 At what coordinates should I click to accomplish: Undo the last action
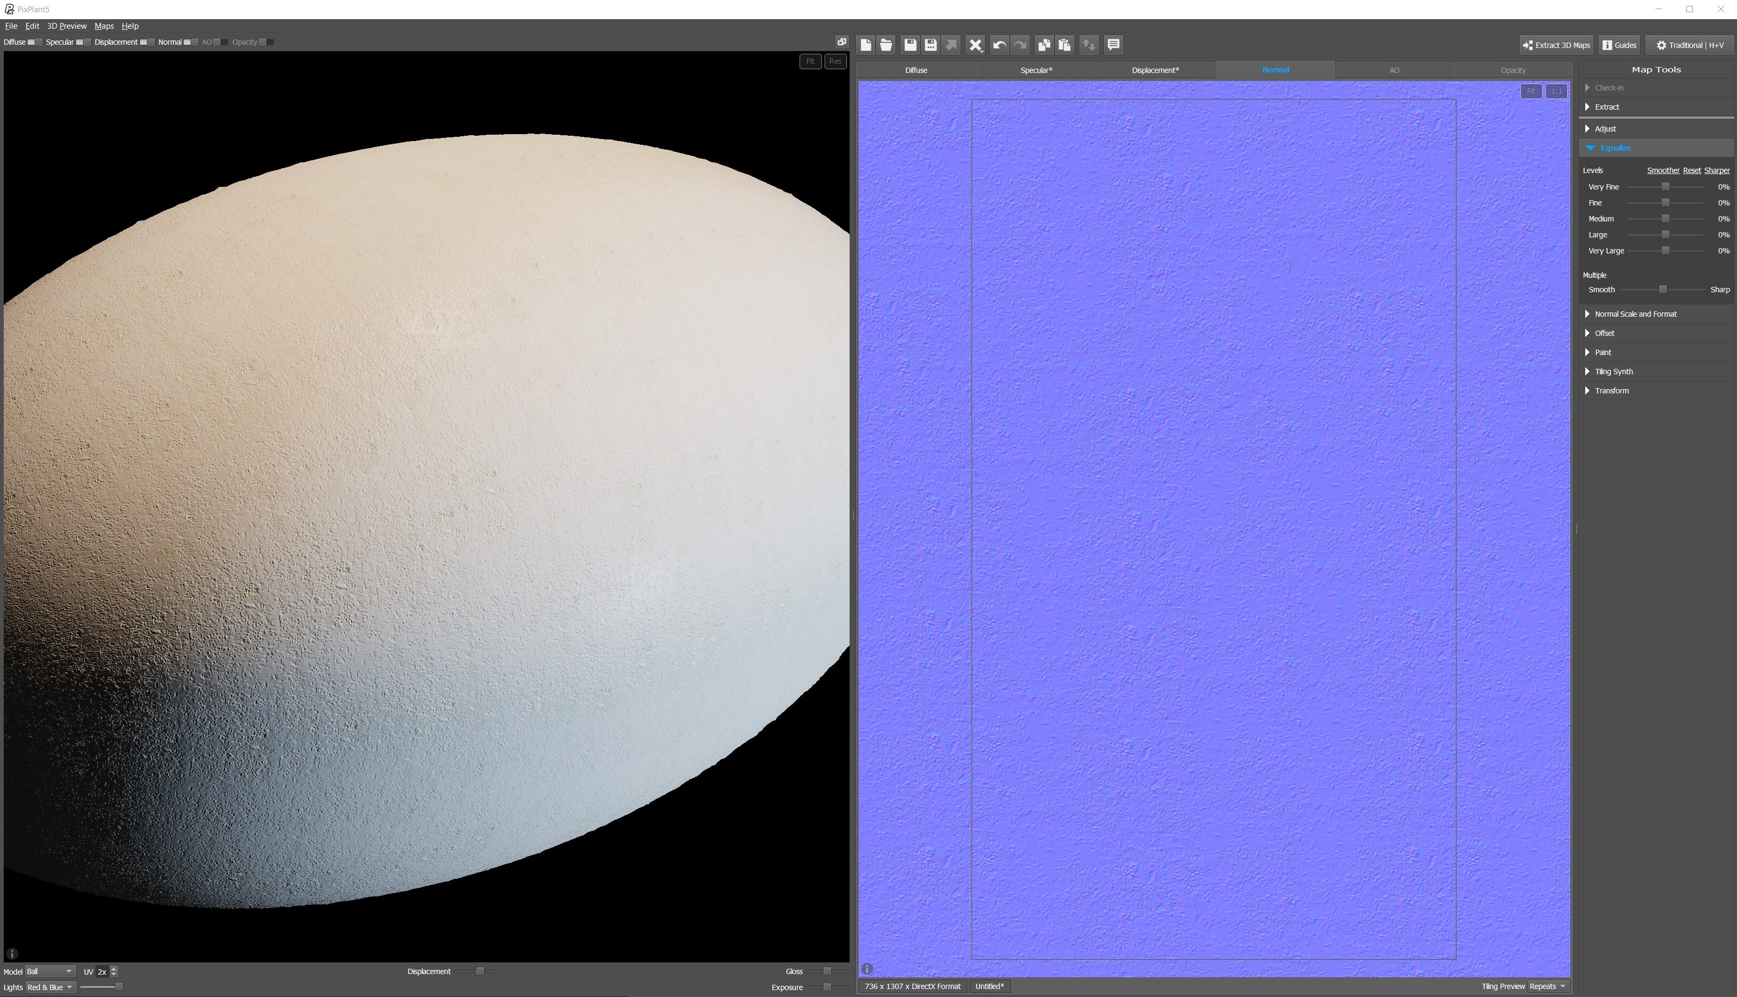click(1000, 45)
